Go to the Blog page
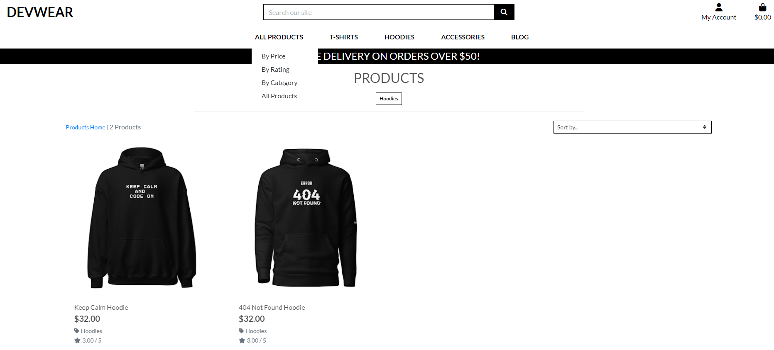This screenshot has height=350, width=774. point(520,37)
